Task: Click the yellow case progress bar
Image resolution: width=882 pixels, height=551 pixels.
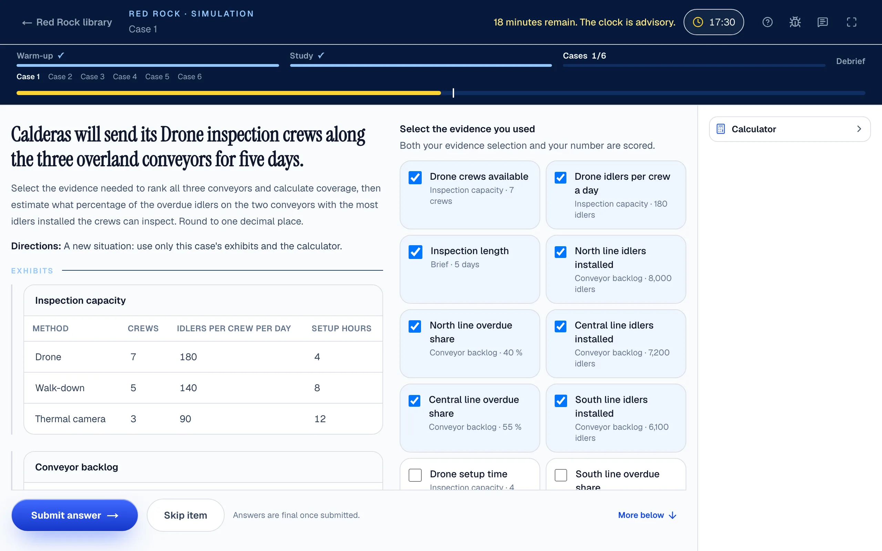Action: point(228,93)
